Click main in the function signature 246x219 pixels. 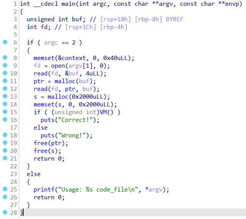point(68,4)
